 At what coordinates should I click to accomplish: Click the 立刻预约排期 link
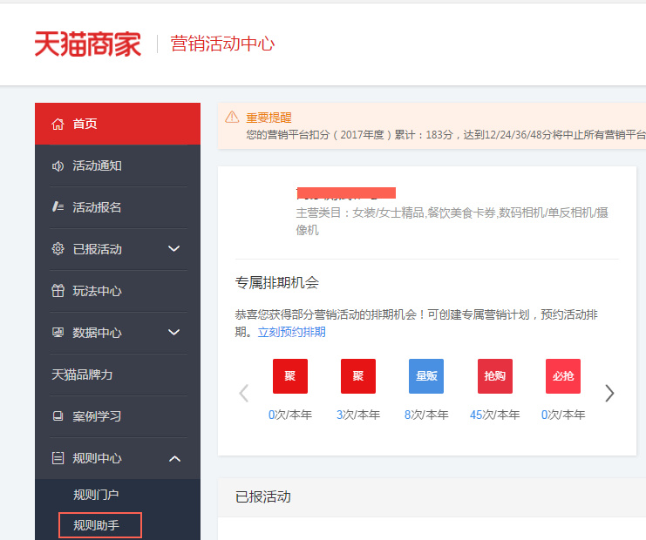click(x=292, y=332)
